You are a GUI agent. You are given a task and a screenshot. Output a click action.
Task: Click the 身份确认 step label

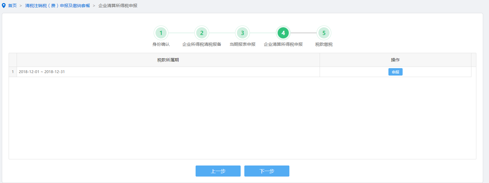tap(161, 44)
